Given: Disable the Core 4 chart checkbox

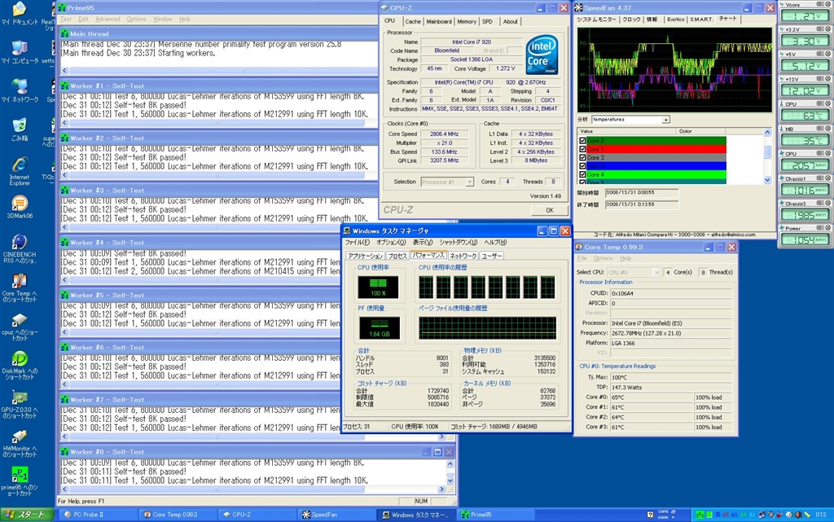Looking at the screenshot, I should [x=582, y=174].
